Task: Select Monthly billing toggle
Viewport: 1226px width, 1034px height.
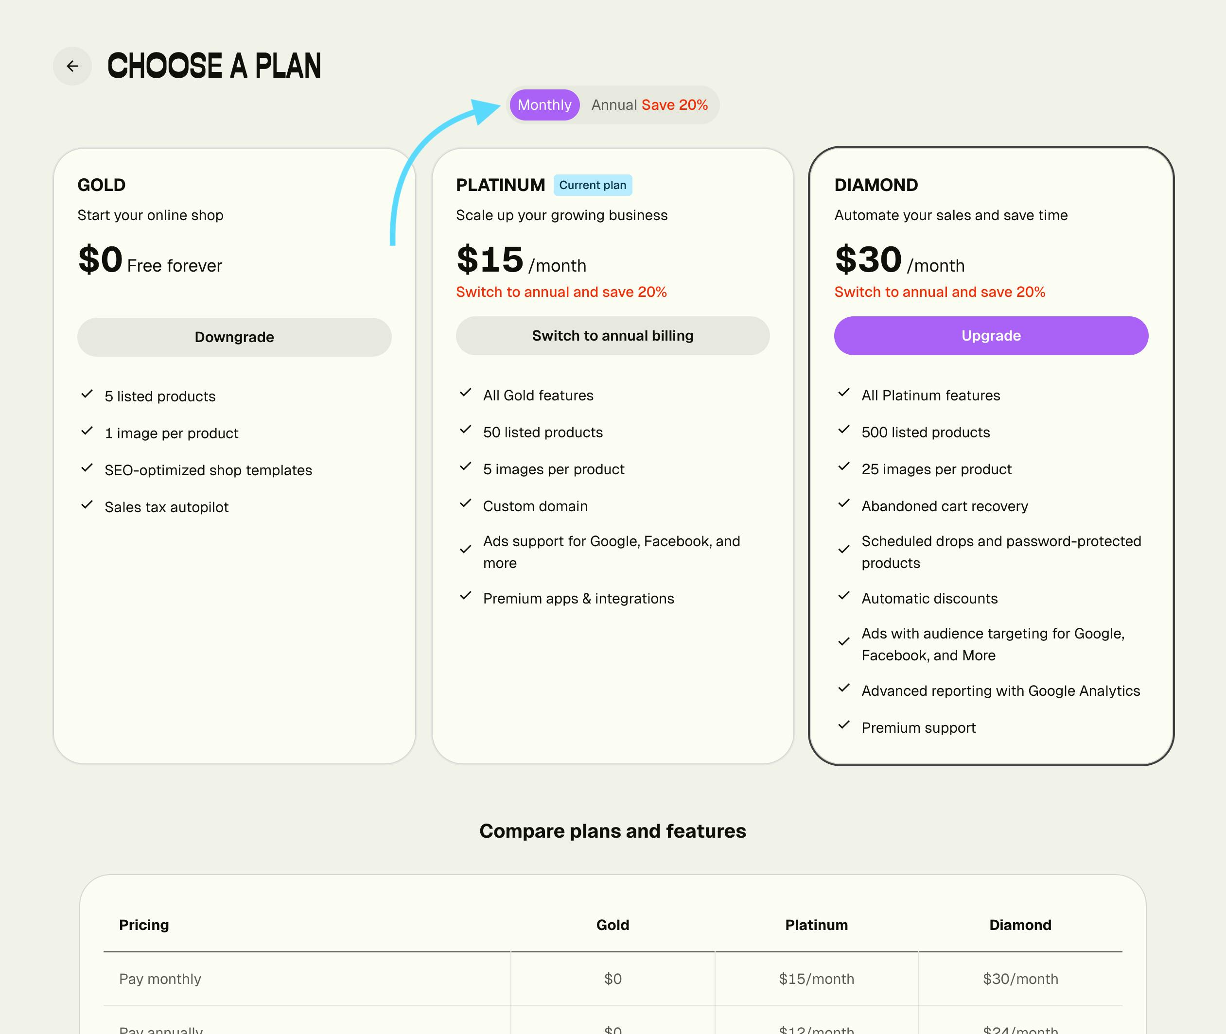Action: pos(544,105)
